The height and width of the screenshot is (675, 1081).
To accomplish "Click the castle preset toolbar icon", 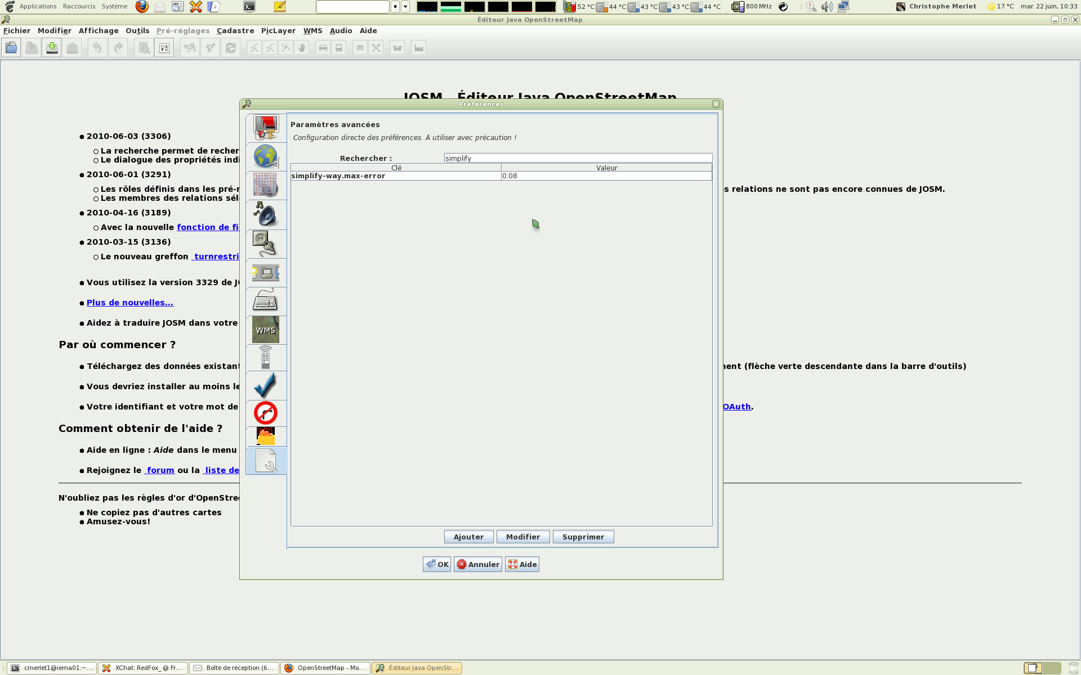I will pos(397,48).
